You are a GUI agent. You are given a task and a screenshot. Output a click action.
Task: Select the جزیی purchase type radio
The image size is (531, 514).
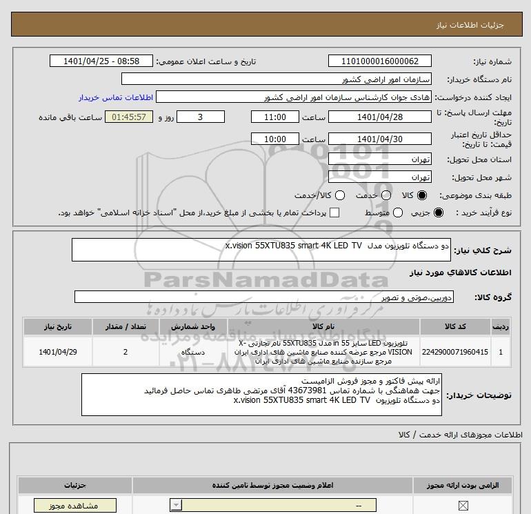click(x=438, y=212)
